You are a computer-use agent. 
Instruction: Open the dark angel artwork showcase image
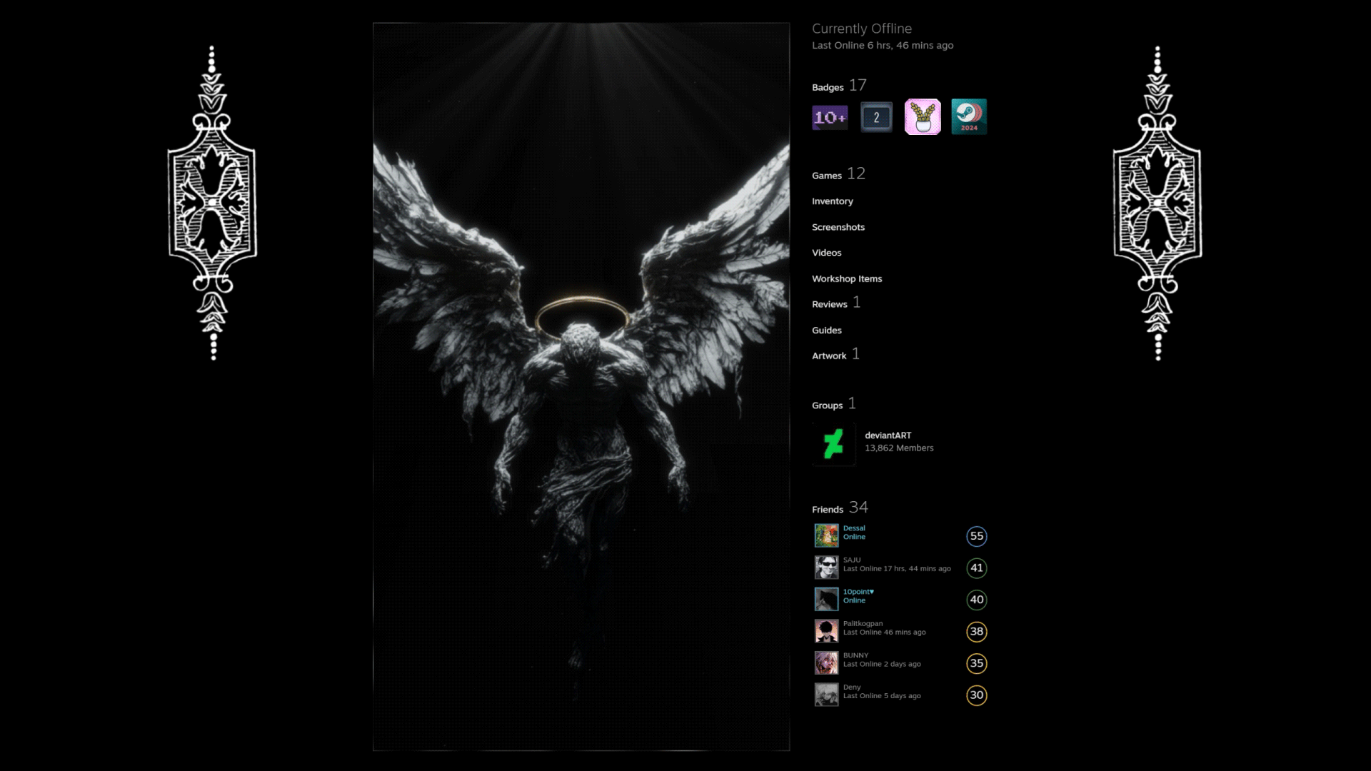click(581, 386)
